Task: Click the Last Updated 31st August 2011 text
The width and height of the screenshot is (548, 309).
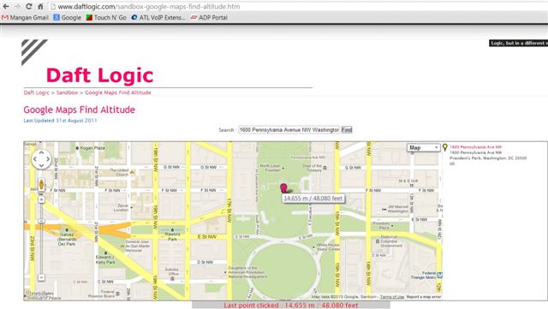Action: pyautogui.click(x=60, y=121)
